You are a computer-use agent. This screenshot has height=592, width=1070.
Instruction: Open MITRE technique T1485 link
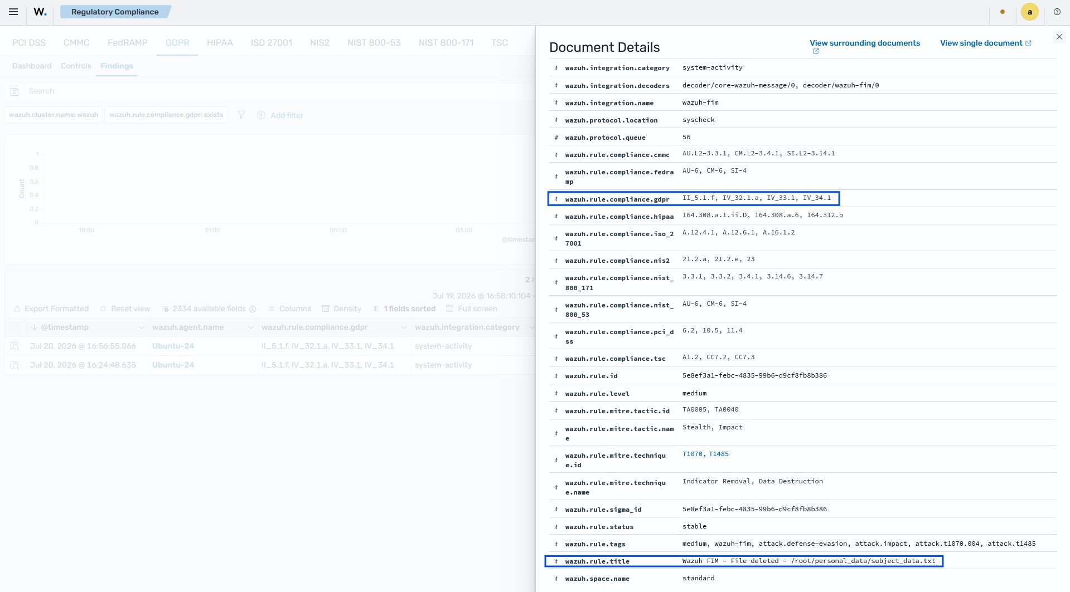pos(719,454)
